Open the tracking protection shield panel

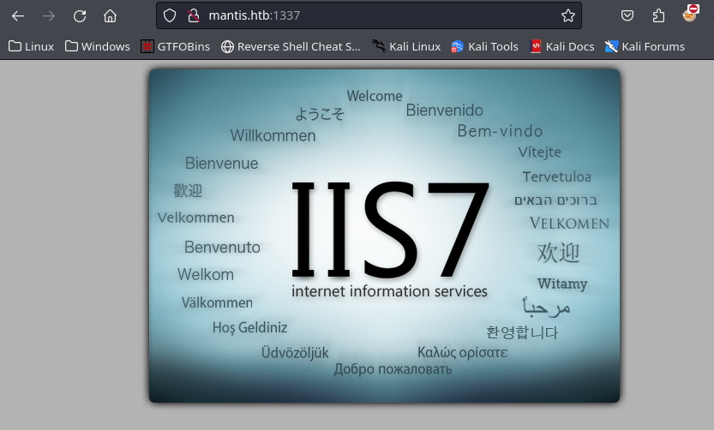[170, 15]
